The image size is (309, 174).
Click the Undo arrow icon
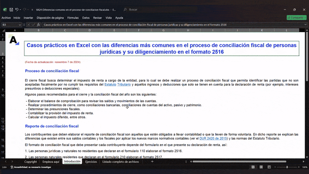[x=17, y=9]
